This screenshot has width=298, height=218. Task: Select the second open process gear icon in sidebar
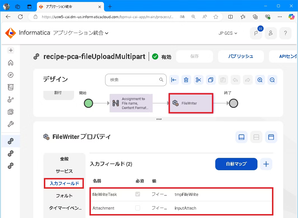pyautogui.click(x=11, y=153)
